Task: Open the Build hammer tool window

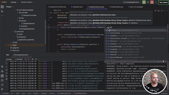Action: tap(2, 67)
